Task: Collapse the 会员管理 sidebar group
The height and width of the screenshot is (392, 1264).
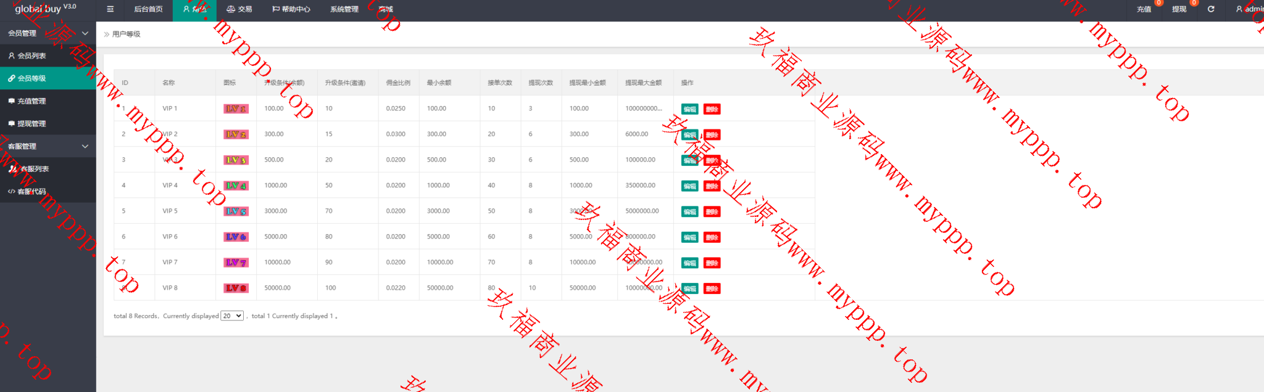Action: coord(48,33)
